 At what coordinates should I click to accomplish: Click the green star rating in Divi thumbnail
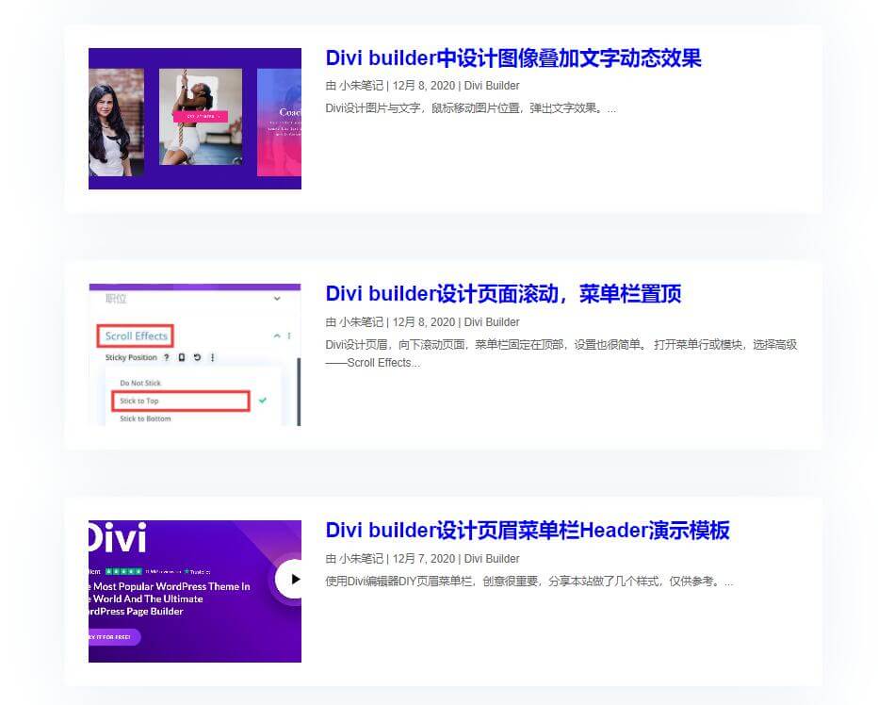pos(123,571)
